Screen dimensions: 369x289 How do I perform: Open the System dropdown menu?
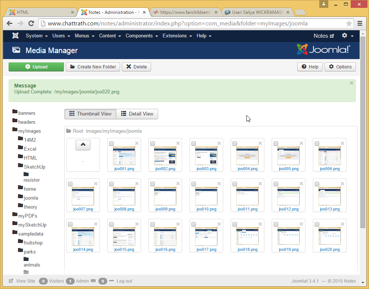[36, 36]
